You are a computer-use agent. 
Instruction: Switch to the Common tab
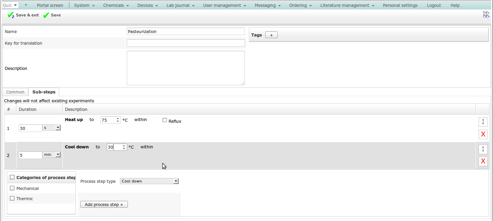(15, 92)
